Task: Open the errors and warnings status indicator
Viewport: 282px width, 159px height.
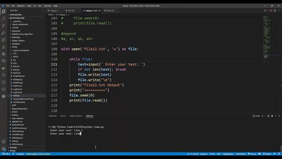Action: [6, 154]
